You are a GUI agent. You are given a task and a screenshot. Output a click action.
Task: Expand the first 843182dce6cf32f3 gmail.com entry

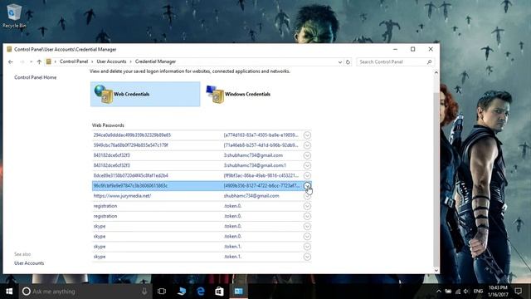click(x=307, y=155)
